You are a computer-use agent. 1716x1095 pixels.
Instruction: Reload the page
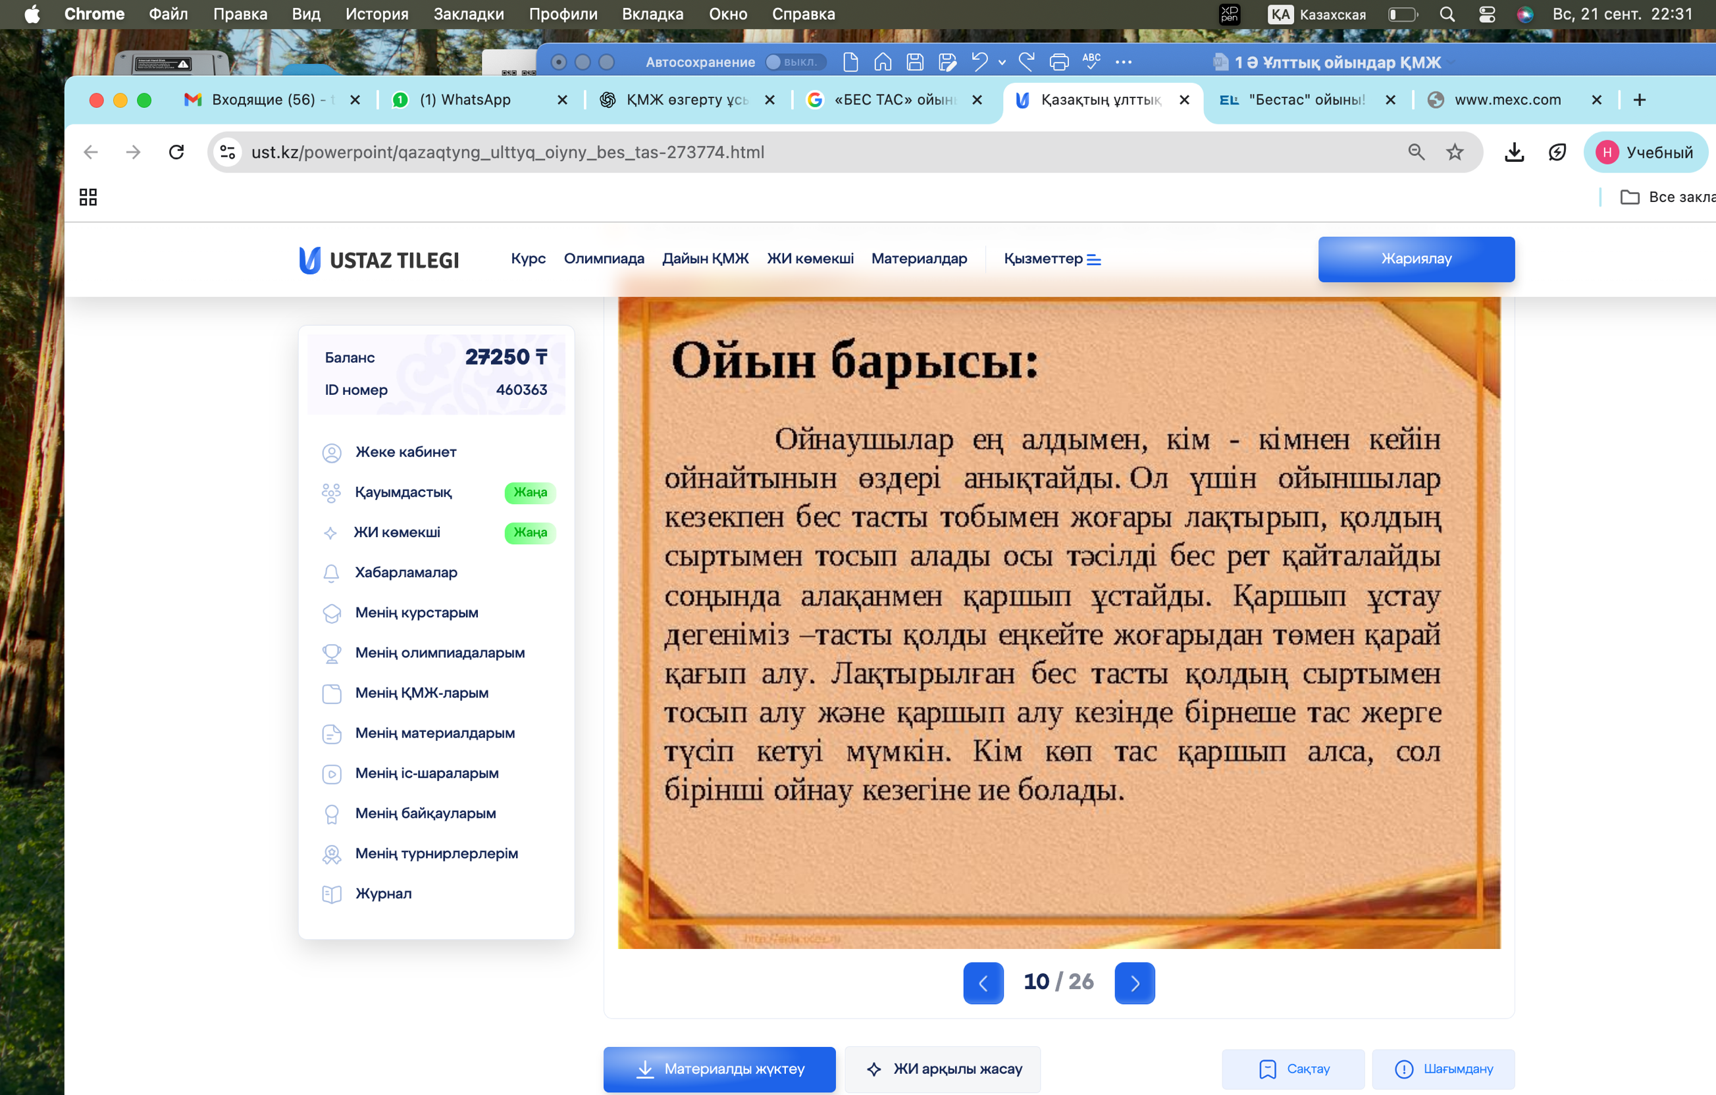pyautogui.click(x=176, y=152)
